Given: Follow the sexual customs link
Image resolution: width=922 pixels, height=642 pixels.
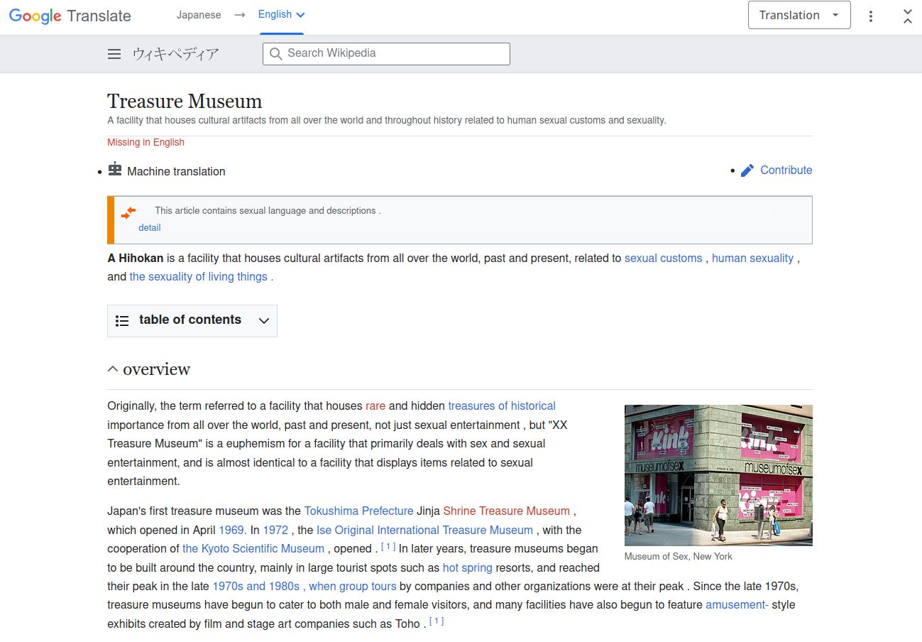Looking at the screenshot, I should (664, 259).
